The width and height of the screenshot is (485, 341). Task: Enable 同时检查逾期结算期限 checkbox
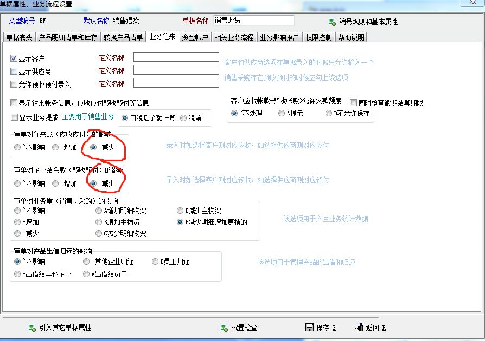click(x=353, y=102)
